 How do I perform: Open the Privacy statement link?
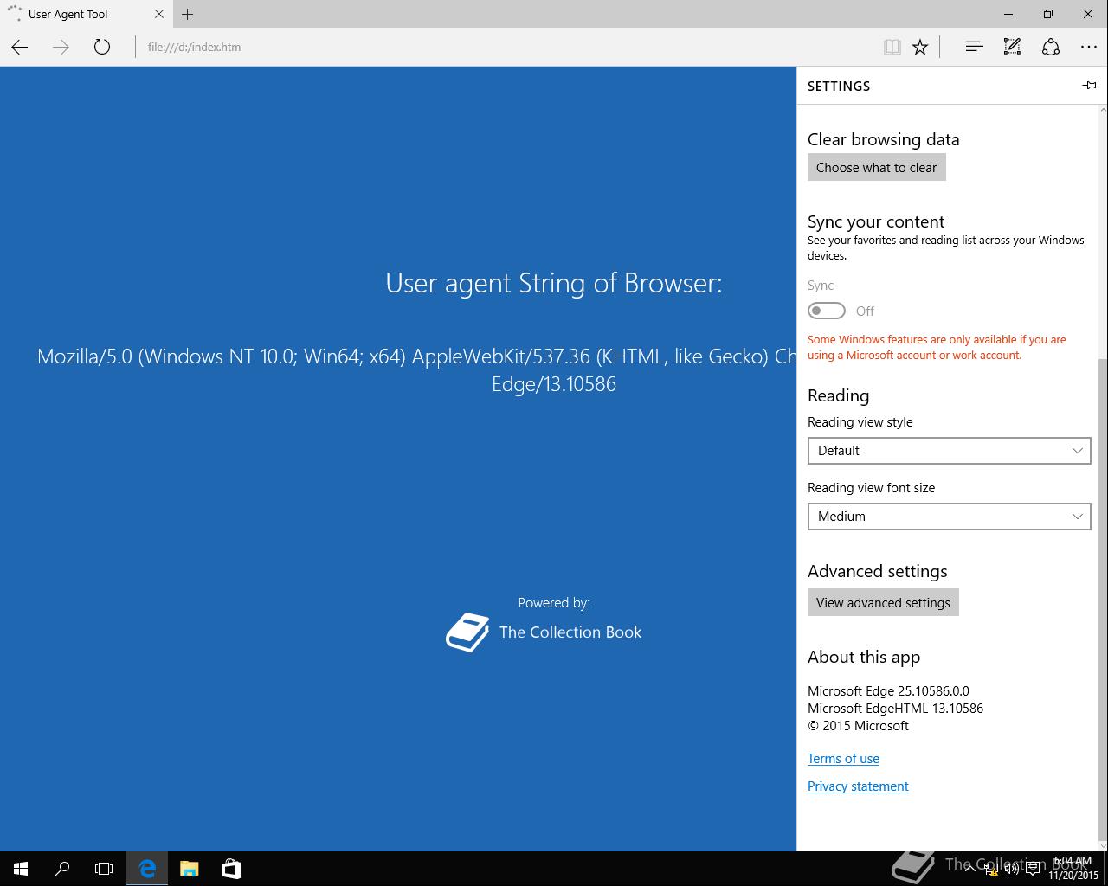tap(858, 786)
